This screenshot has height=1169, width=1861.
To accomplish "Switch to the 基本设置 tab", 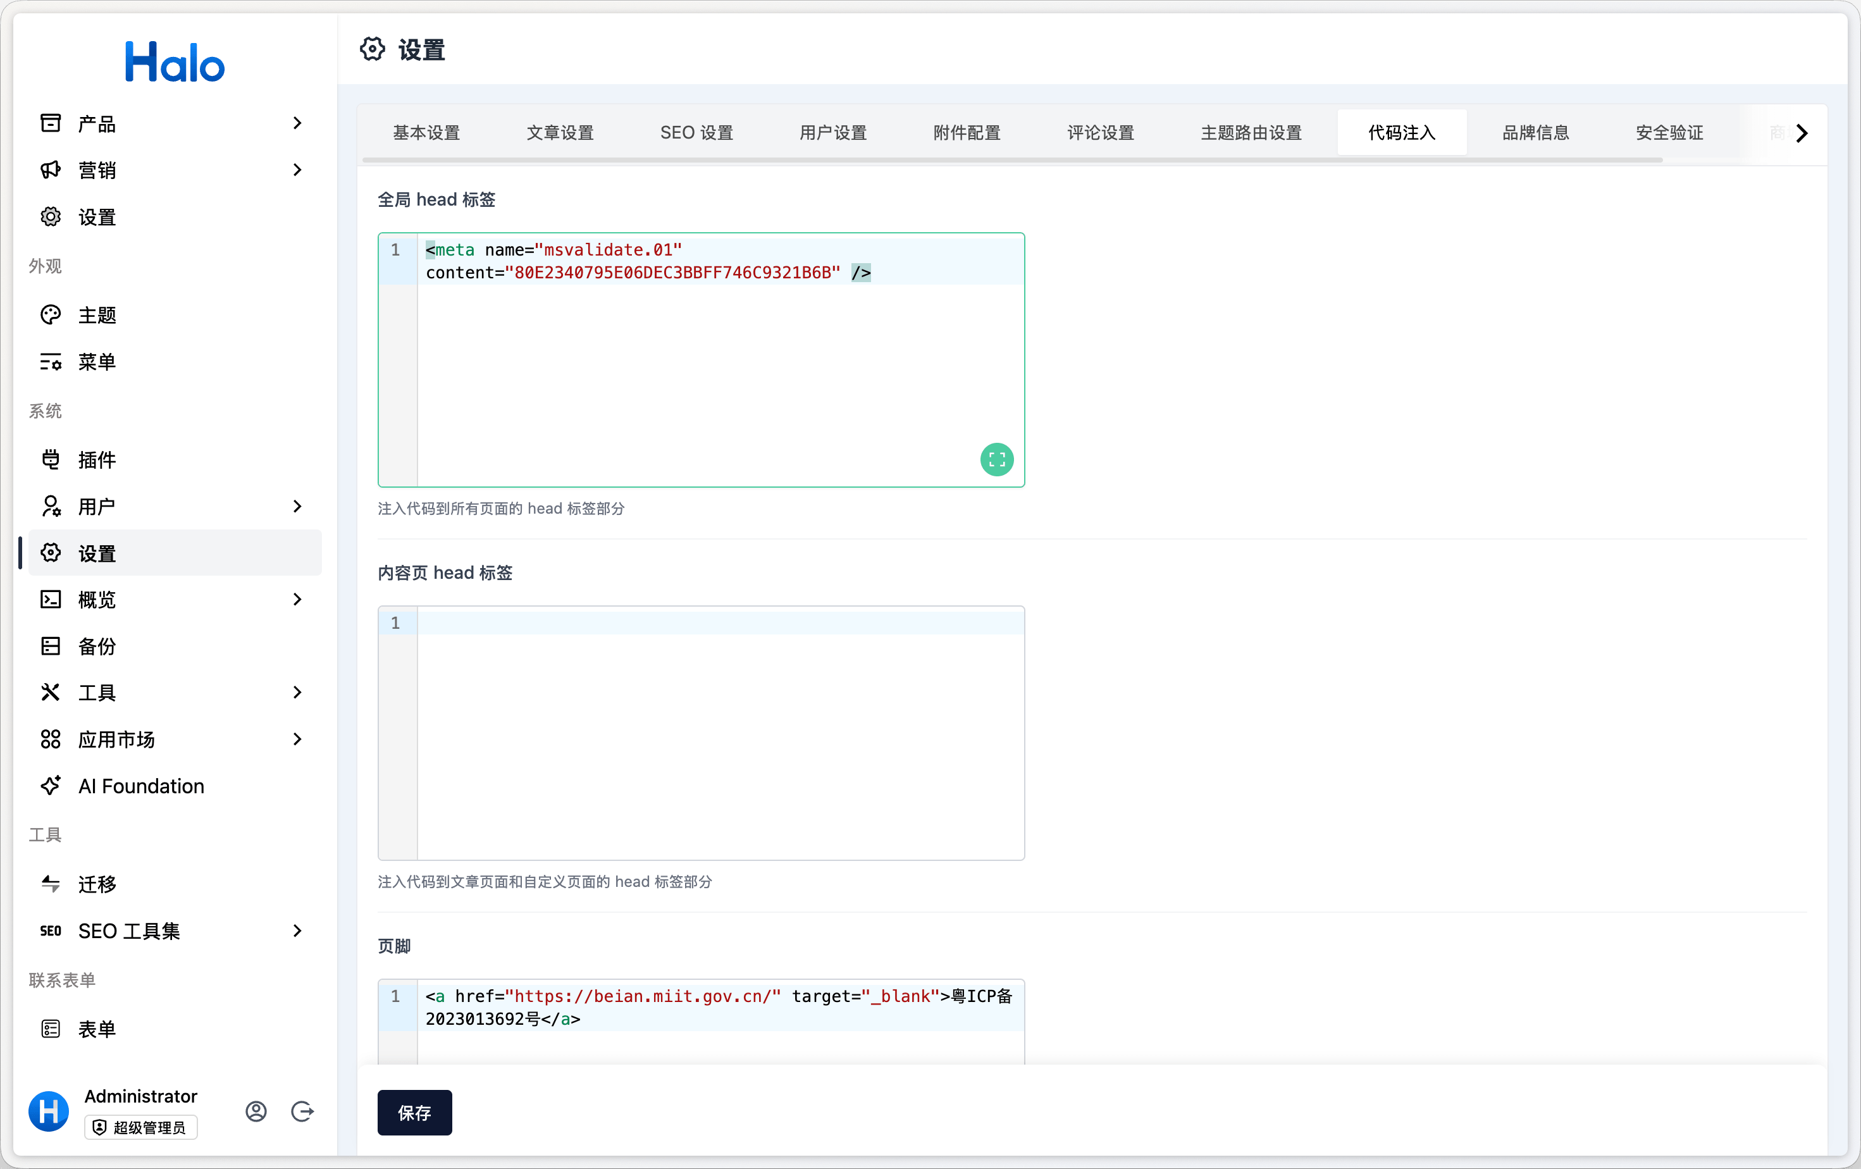I will click(x=426, y=133).
